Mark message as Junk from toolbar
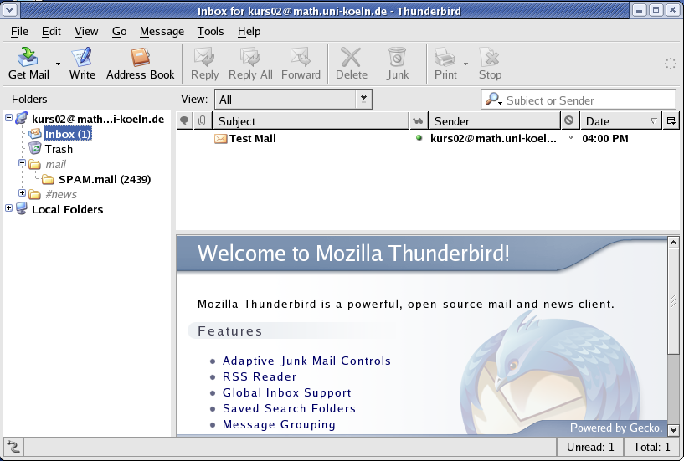This screenshot has height=461, width=684. coord(398,64)
